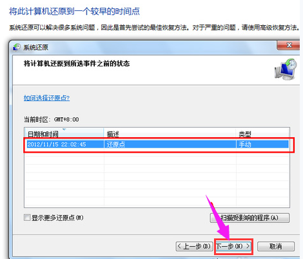303x259 pixels.
Task: Open the 如何选择还原点? help link
Action: 46,98
